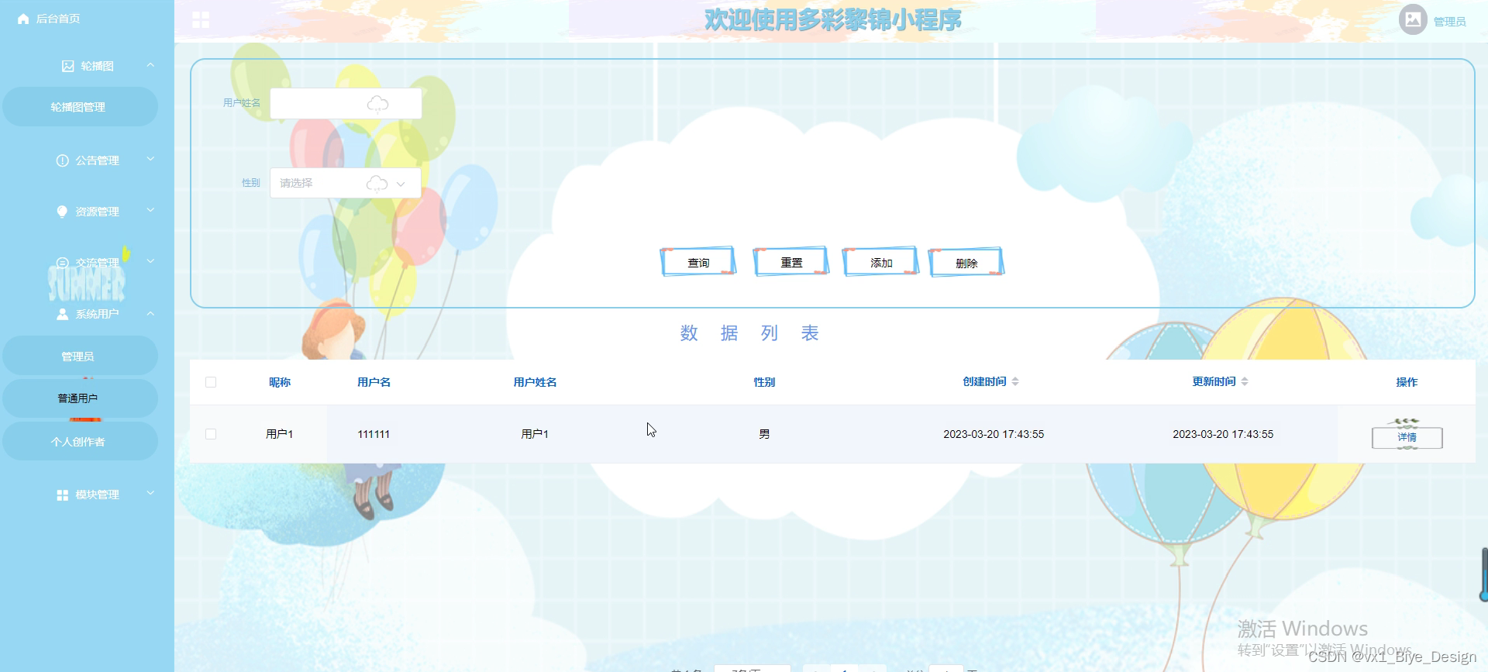Image resolution: width=1488 pixels, height=672 pixels.
Task: Expand the 公告管理 menu chevron
Action: tap(150, 159)
